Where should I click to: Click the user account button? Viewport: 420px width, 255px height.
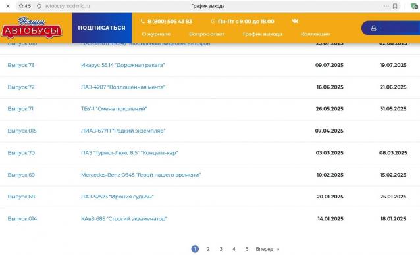click(x=391, y=28)
